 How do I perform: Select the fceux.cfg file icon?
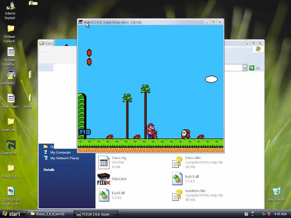point(104,162)
